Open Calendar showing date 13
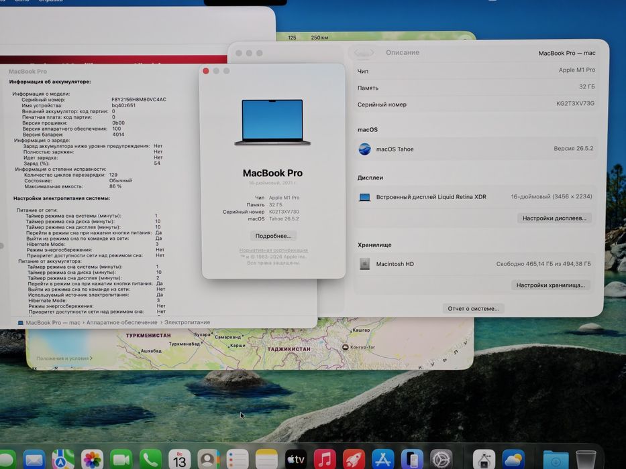Image resolution: width=626 pixels, height=469 pixels. coord(179,460)
